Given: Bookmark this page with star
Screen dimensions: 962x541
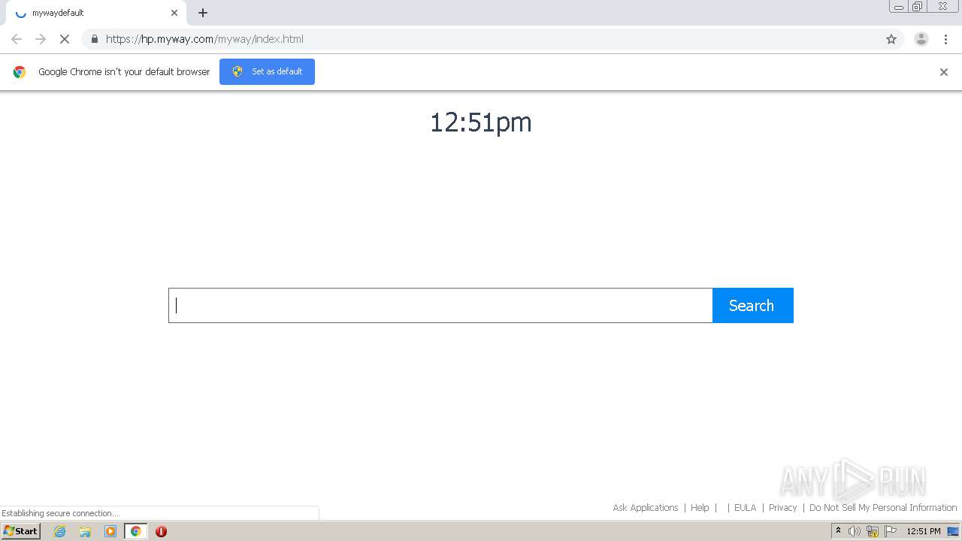Looking at the screenshot, I should [x=891, y=39].
